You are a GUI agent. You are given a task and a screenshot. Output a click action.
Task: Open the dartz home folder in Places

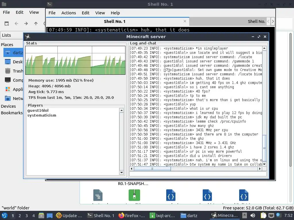click(x=13, y=53)
